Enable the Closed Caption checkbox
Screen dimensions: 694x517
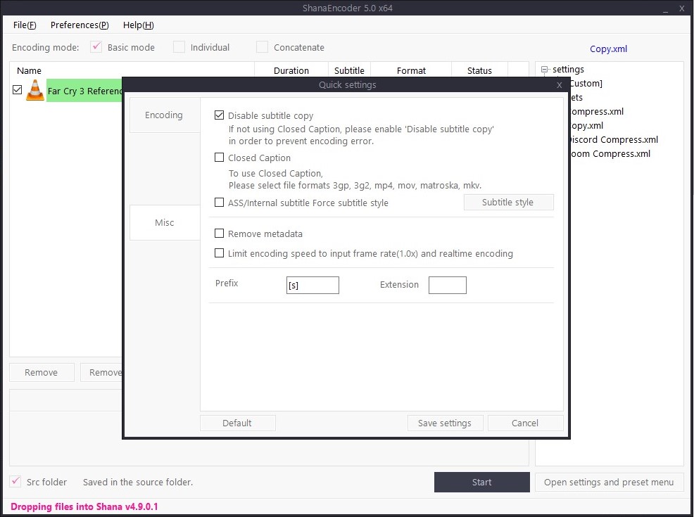219,158
